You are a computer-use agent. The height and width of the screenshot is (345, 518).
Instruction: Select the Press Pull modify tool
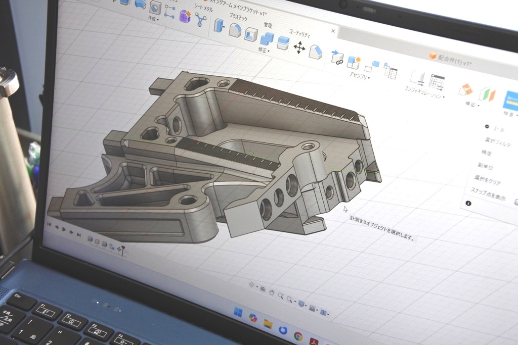click(219, 25)
